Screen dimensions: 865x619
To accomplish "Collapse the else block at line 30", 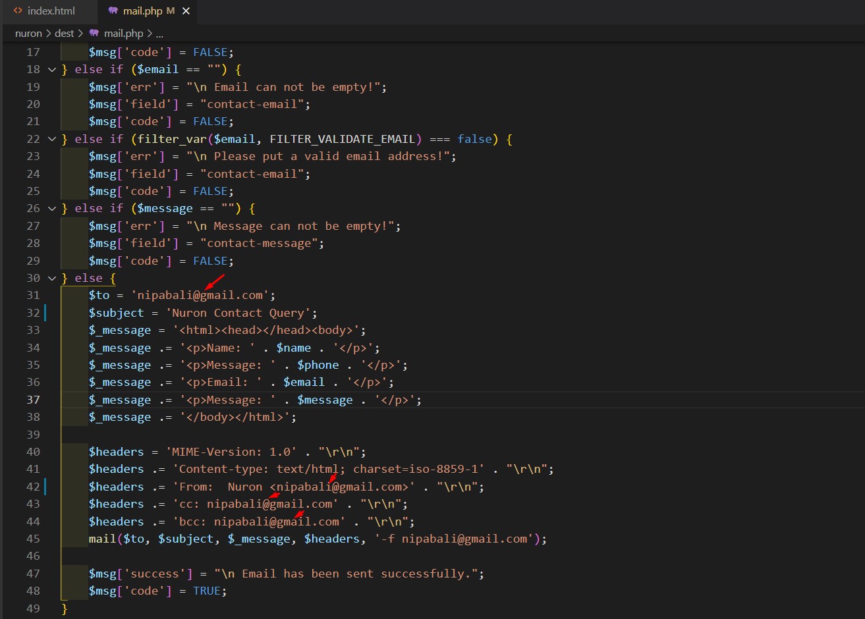I will coord(52,278).
